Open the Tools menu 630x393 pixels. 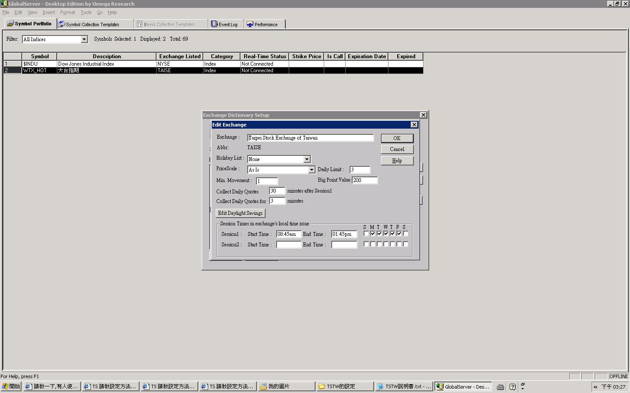point(86,12)
